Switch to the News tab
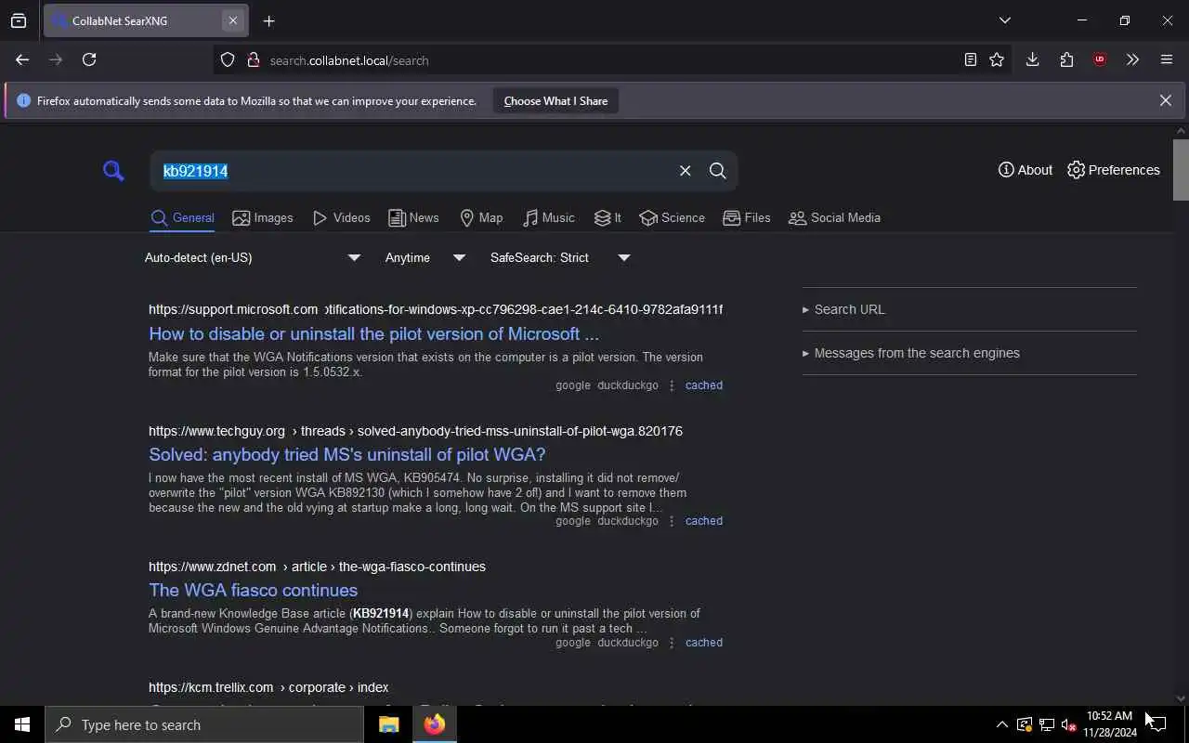This screenshot has height=743, width=1189. (x=413, y=218)
